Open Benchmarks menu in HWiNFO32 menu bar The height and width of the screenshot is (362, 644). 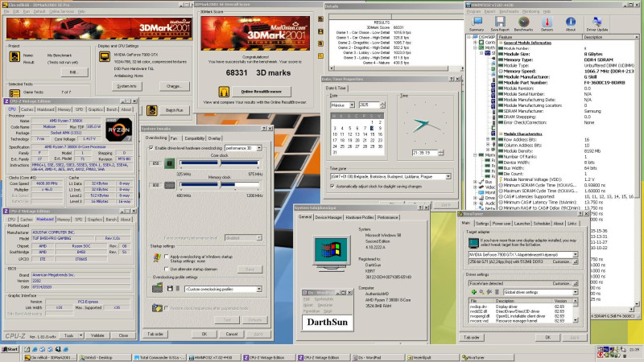pyautogui.click(x=509, y=11)
